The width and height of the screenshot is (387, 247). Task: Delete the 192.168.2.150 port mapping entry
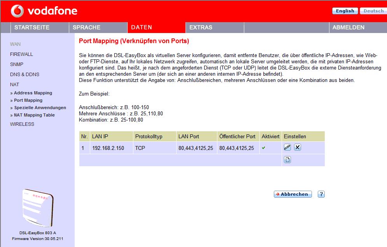point(298,148)
